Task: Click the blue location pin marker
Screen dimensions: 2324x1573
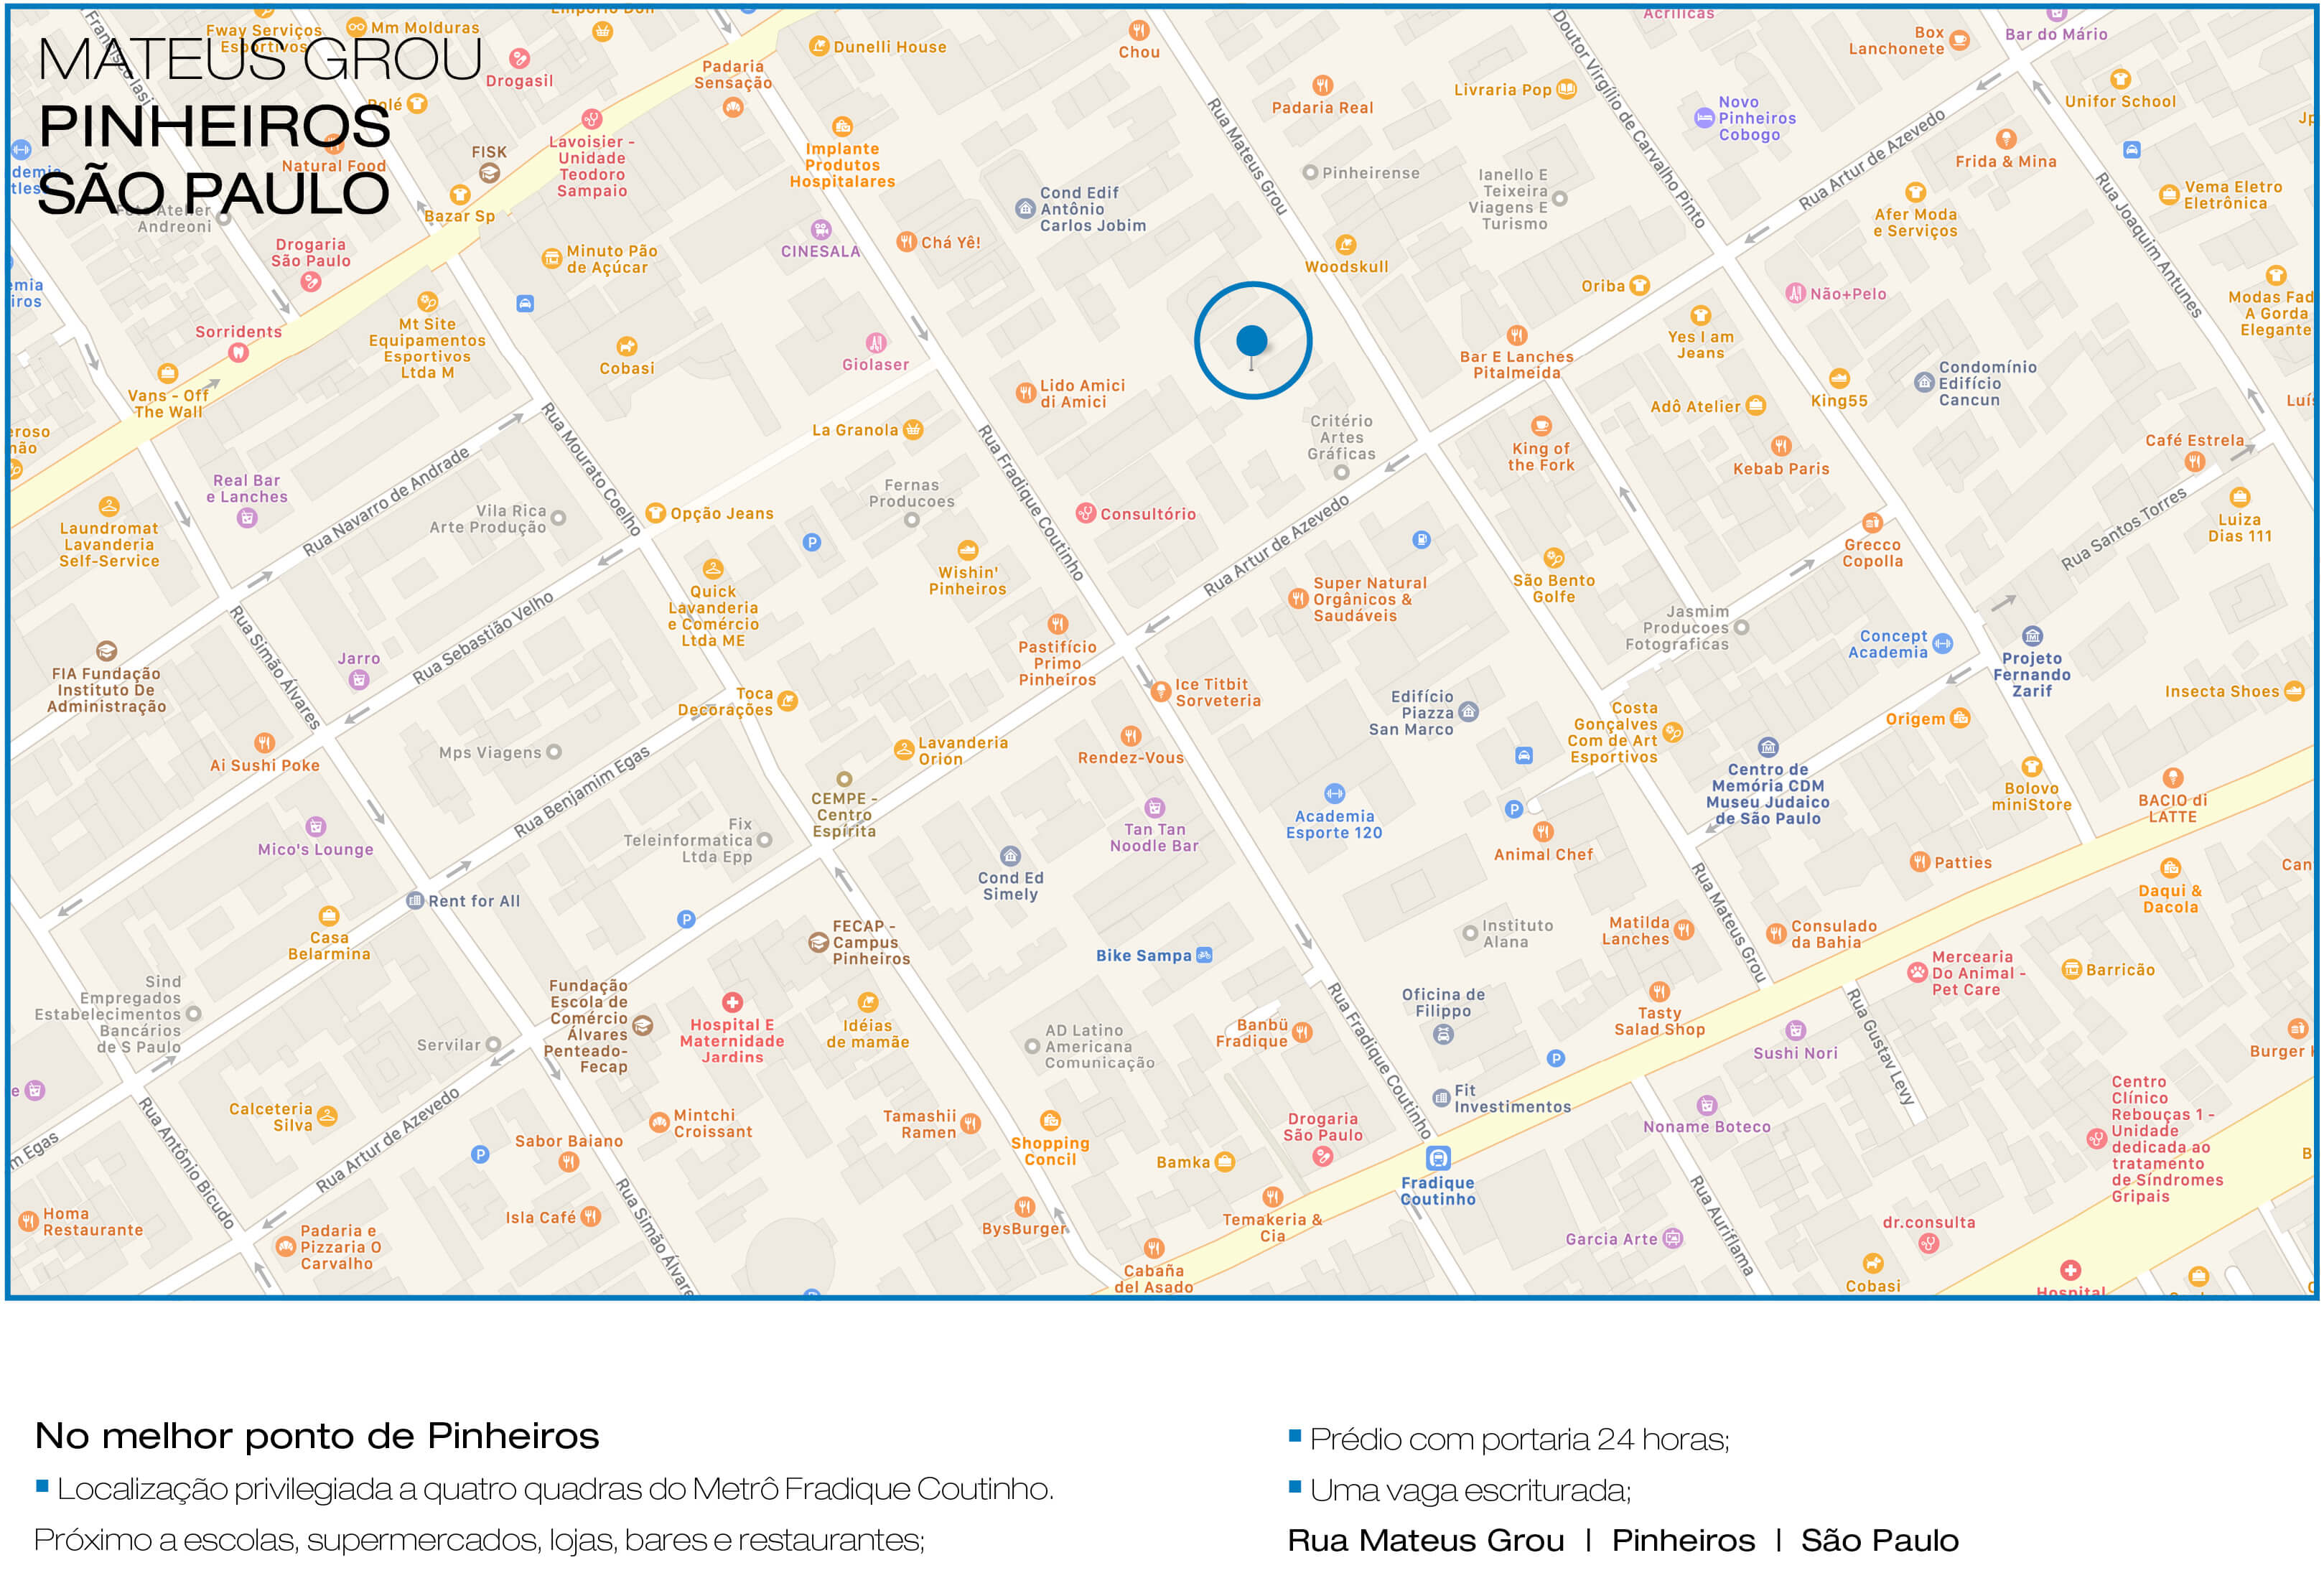Action: 1251,342
